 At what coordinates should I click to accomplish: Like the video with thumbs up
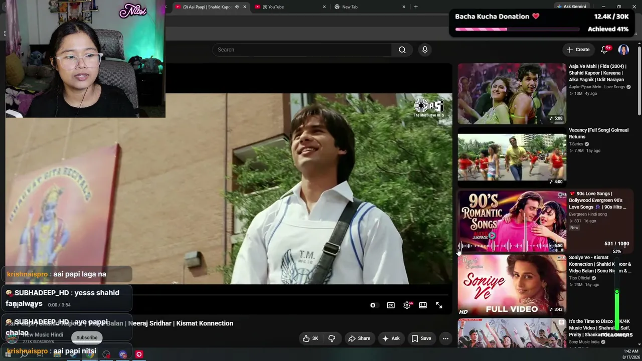click(x=310, y=338)
